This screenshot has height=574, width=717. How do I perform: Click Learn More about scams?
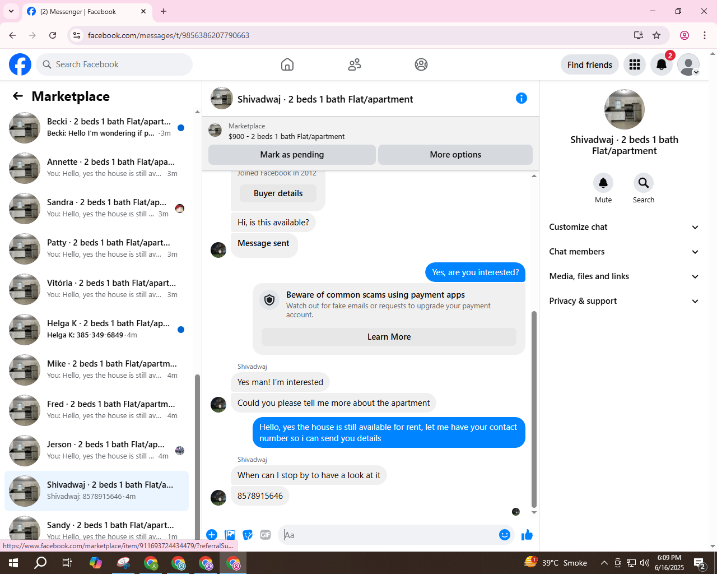(x=389, y=337)
